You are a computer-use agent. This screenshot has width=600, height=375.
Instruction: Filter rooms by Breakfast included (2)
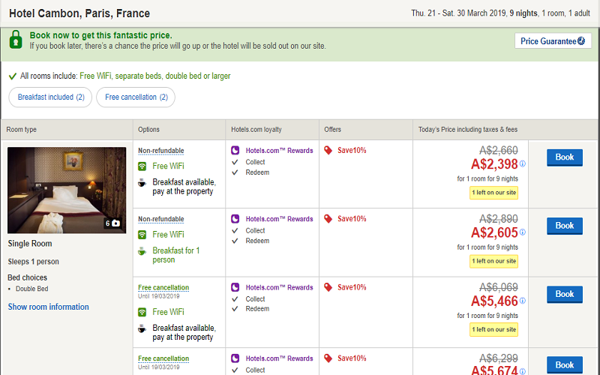(50, 97)
